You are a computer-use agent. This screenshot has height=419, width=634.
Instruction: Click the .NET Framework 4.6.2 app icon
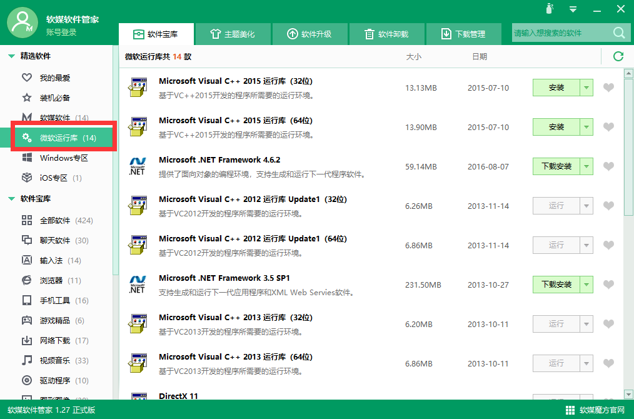[138, 166]
